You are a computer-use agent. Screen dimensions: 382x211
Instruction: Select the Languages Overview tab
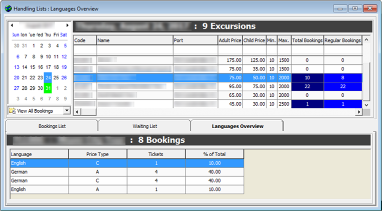[x=237, y=126]
